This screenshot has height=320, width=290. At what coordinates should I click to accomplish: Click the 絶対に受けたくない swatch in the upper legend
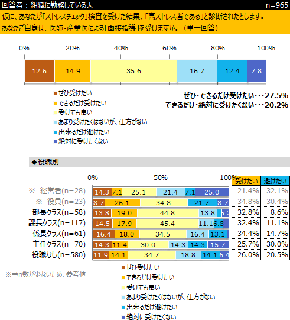55,141
